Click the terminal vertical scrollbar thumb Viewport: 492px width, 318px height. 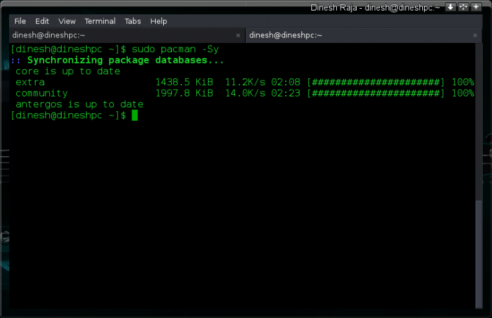tap(478, 254)
